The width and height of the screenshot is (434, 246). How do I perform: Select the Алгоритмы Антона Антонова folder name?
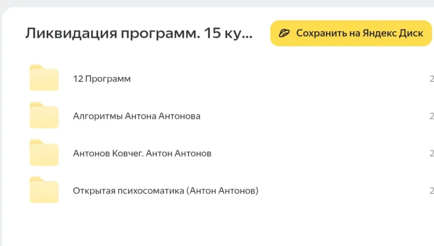136,116
